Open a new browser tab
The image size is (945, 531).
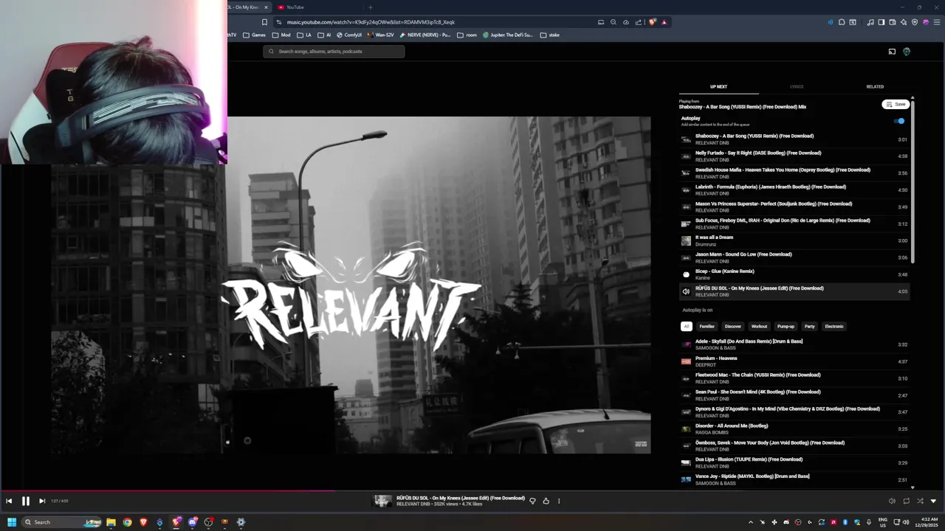tap(371, 7)
